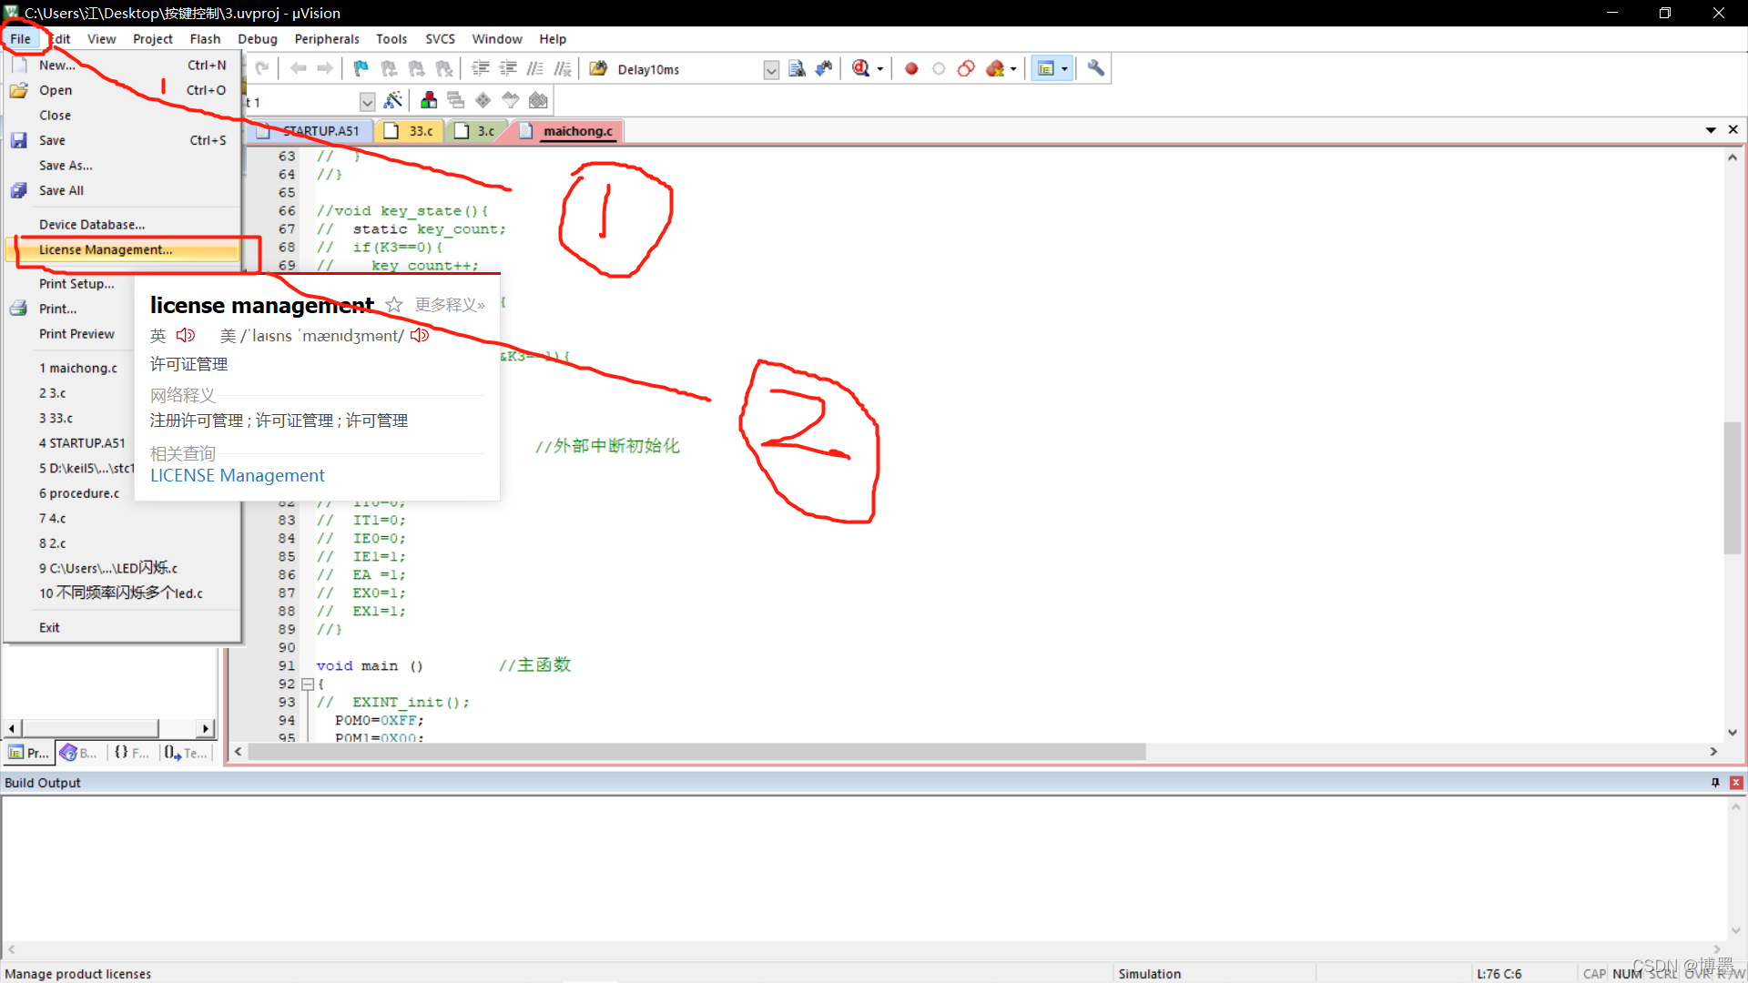Screen dimensions: 1748x983
Task: Open the Project menu
Action: pos(152,39)
